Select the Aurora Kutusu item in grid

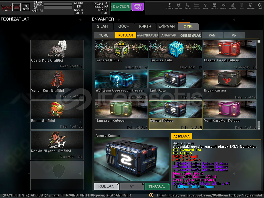point(175,115)
